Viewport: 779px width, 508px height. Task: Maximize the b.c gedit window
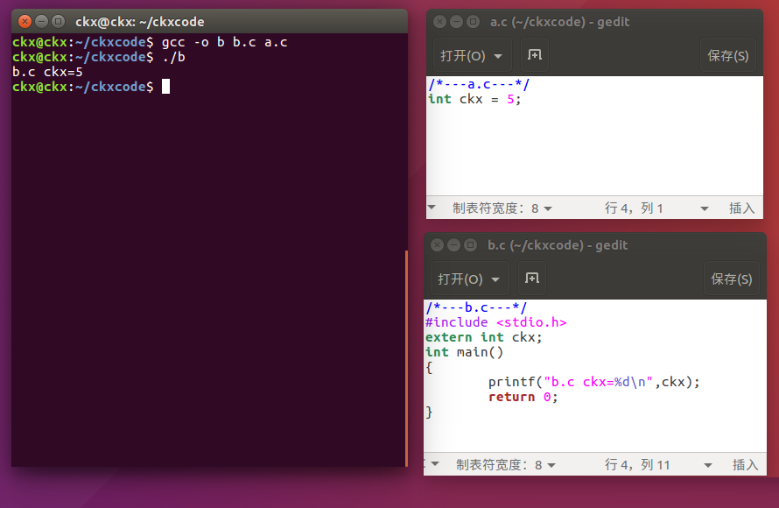[x=470, y=245]
